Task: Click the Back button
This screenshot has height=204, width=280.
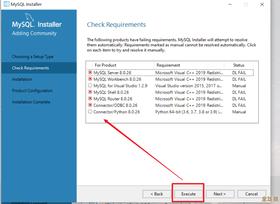Action: click(157, 194)
